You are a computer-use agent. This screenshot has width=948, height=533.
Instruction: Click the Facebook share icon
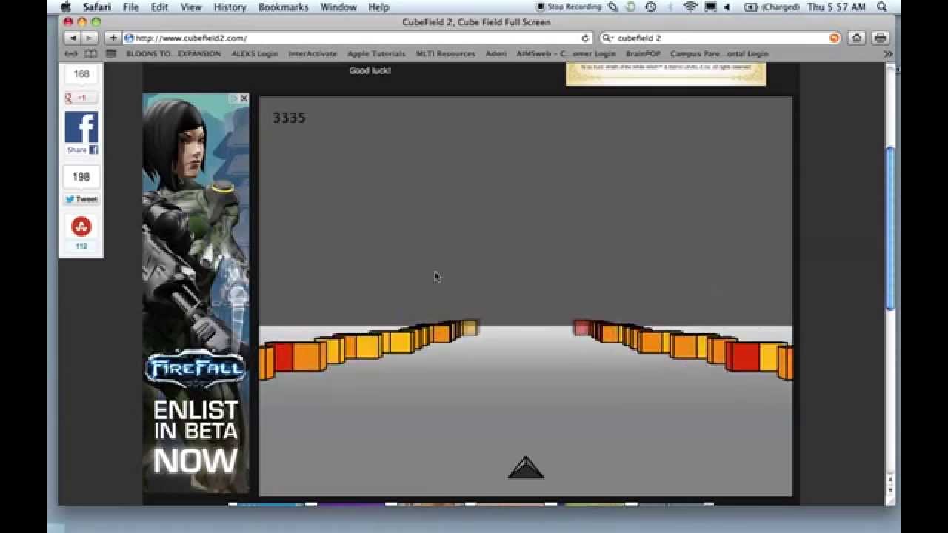coord(81,127)
